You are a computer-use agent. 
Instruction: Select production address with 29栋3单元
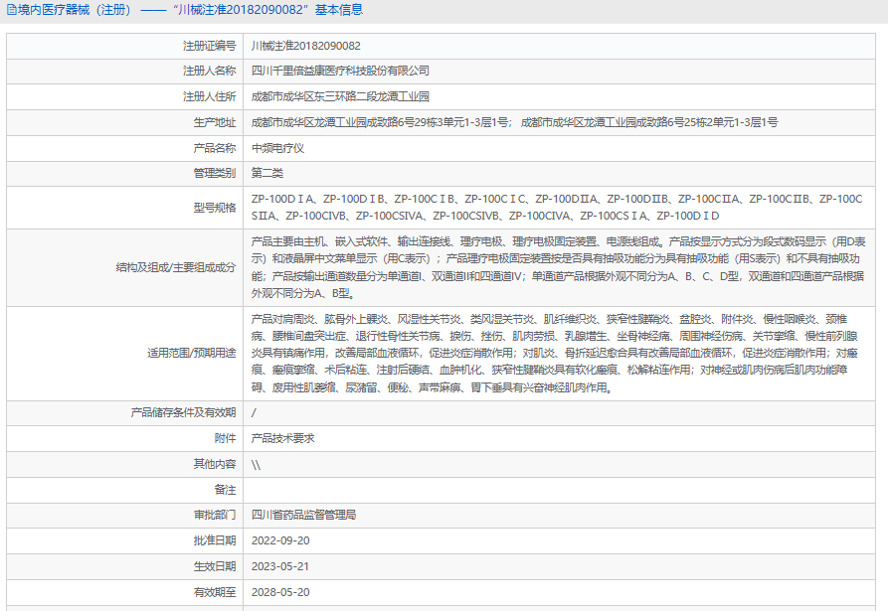(x=382, y=122)
